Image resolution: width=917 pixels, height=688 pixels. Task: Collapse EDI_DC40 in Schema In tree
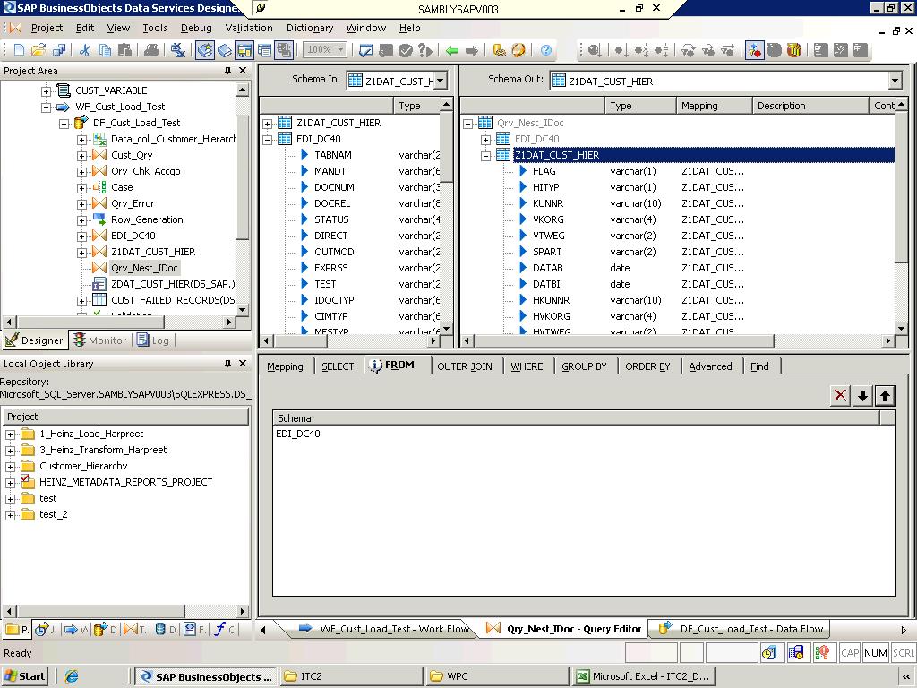267,139
